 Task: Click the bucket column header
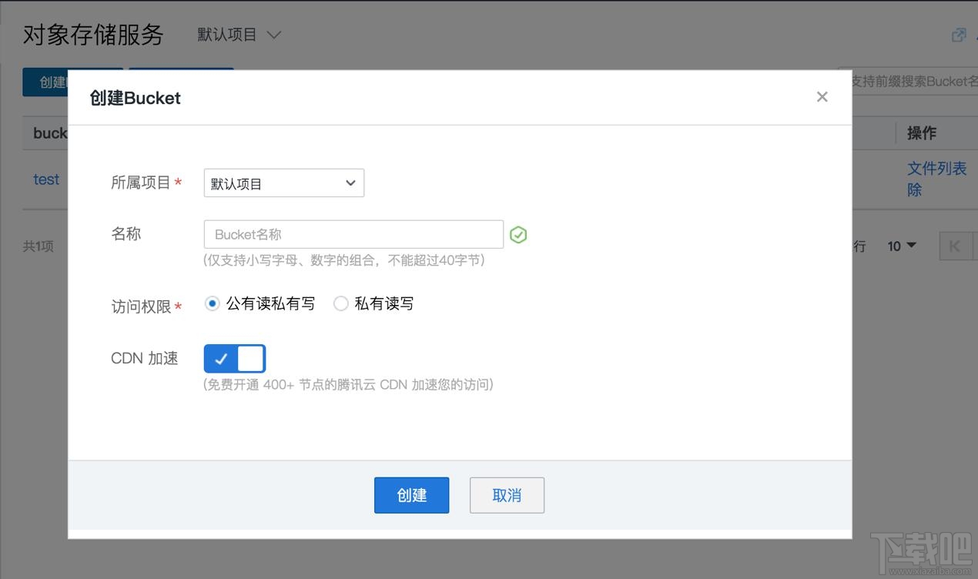[49, 132]
